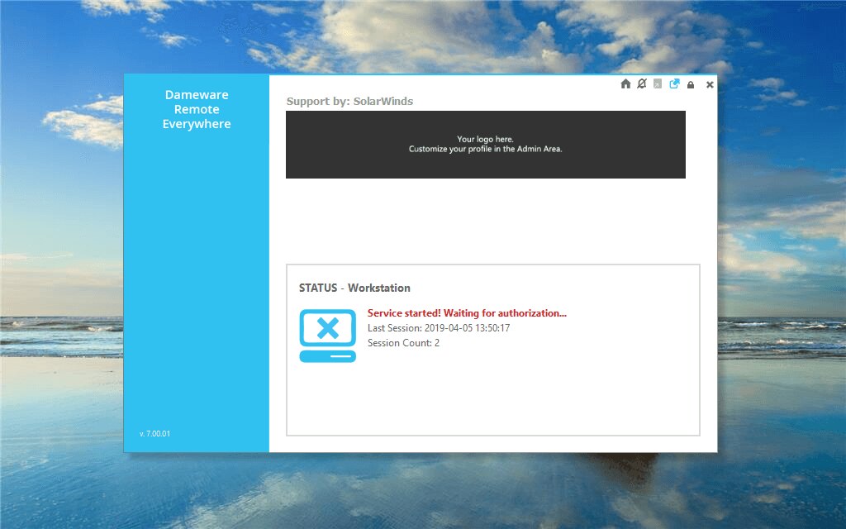Click the STATUS - Workstation panel header

(x=354, y=288)
